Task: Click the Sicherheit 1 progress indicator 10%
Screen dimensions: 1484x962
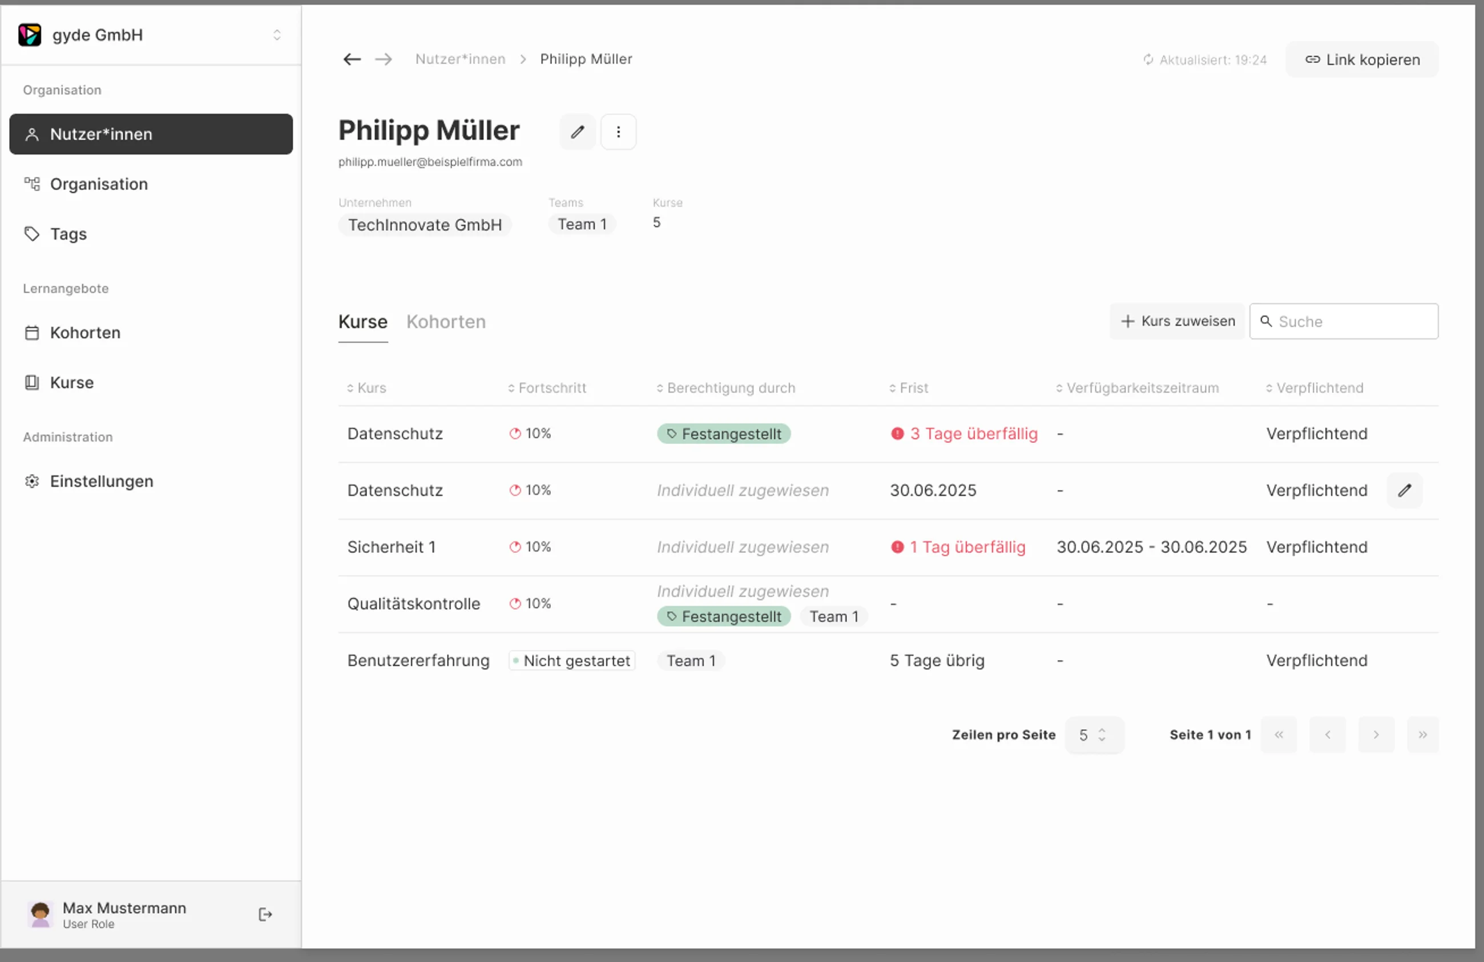Action: pos(530,547)
